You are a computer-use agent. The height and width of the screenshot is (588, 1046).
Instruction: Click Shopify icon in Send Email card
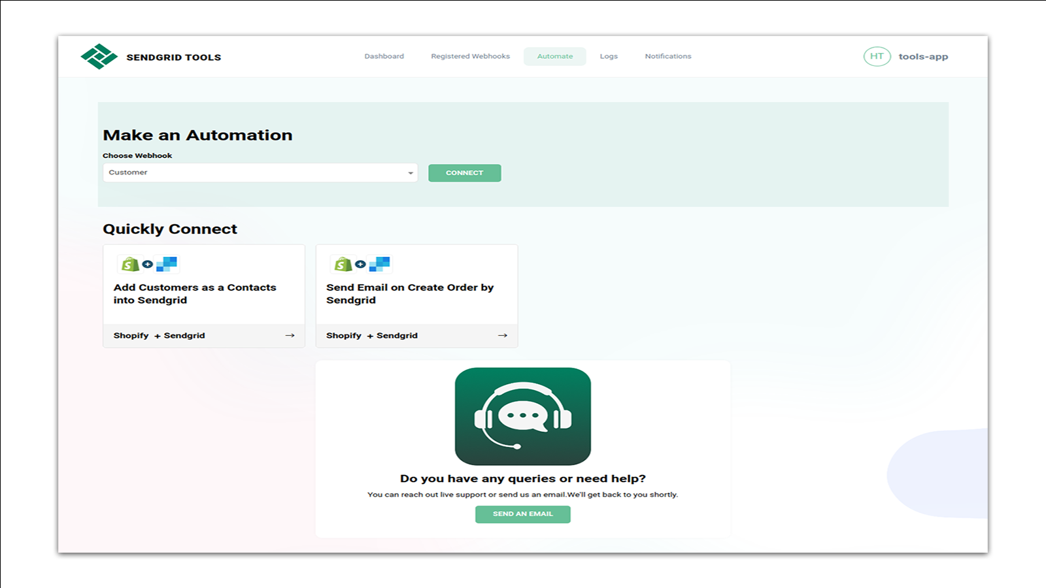click(x=343, y=264)
